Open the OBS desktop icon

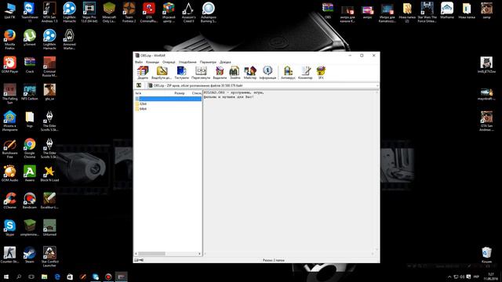[x=328, y=10]
